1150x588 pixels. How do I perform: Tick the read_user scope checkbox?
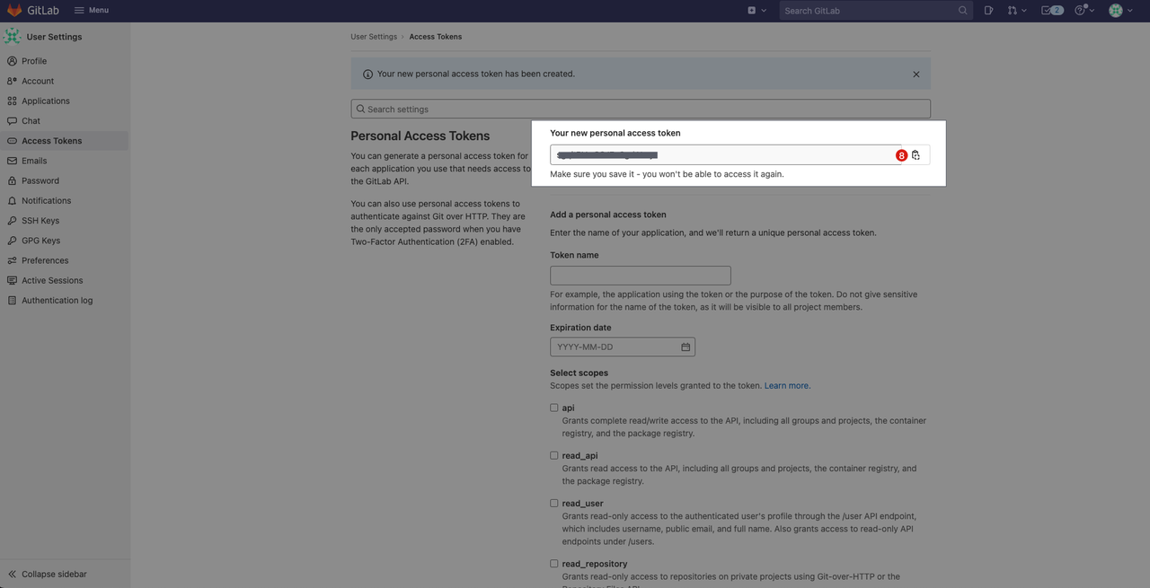click(x=554, y=503)
